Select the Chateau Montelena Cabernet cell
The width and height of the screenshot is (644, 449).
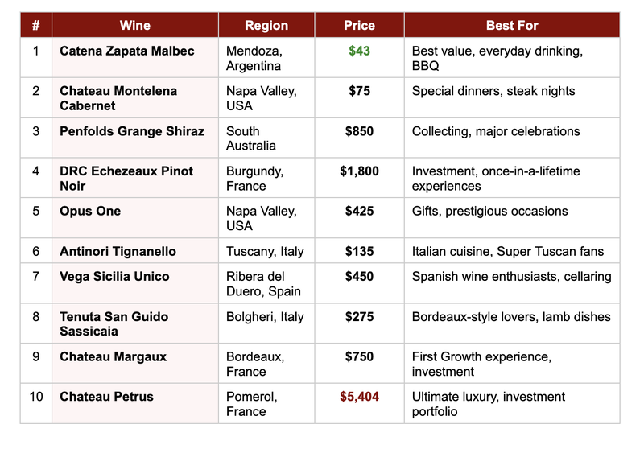[x=118, y=98]
